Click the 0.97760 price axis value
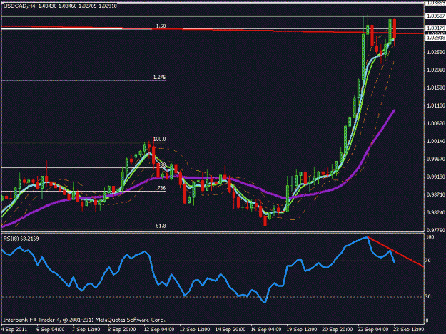This screenshot has height=334, width=446. 436,230
